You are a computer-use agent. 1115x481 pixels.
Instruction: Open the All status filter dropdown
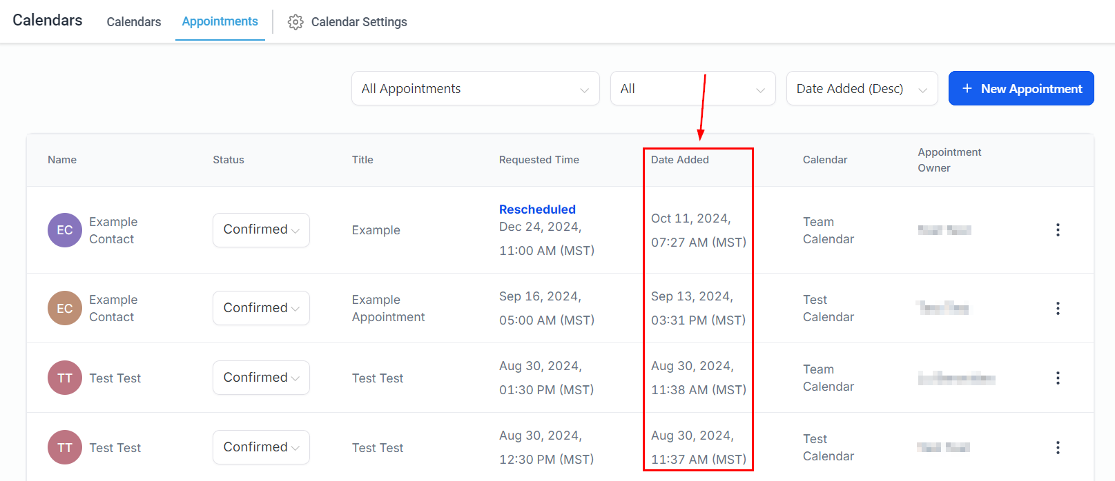tap(692, 89)
